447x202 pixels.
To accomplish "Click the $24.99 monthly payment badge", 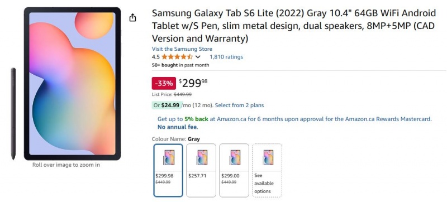I will click(x=166, y=105).
